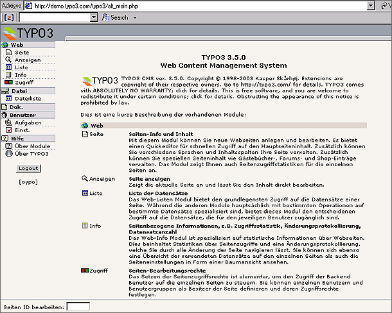The image size is (392, 313).
Task: Click the search toolbar text field
Action: [x=55, y=17]
